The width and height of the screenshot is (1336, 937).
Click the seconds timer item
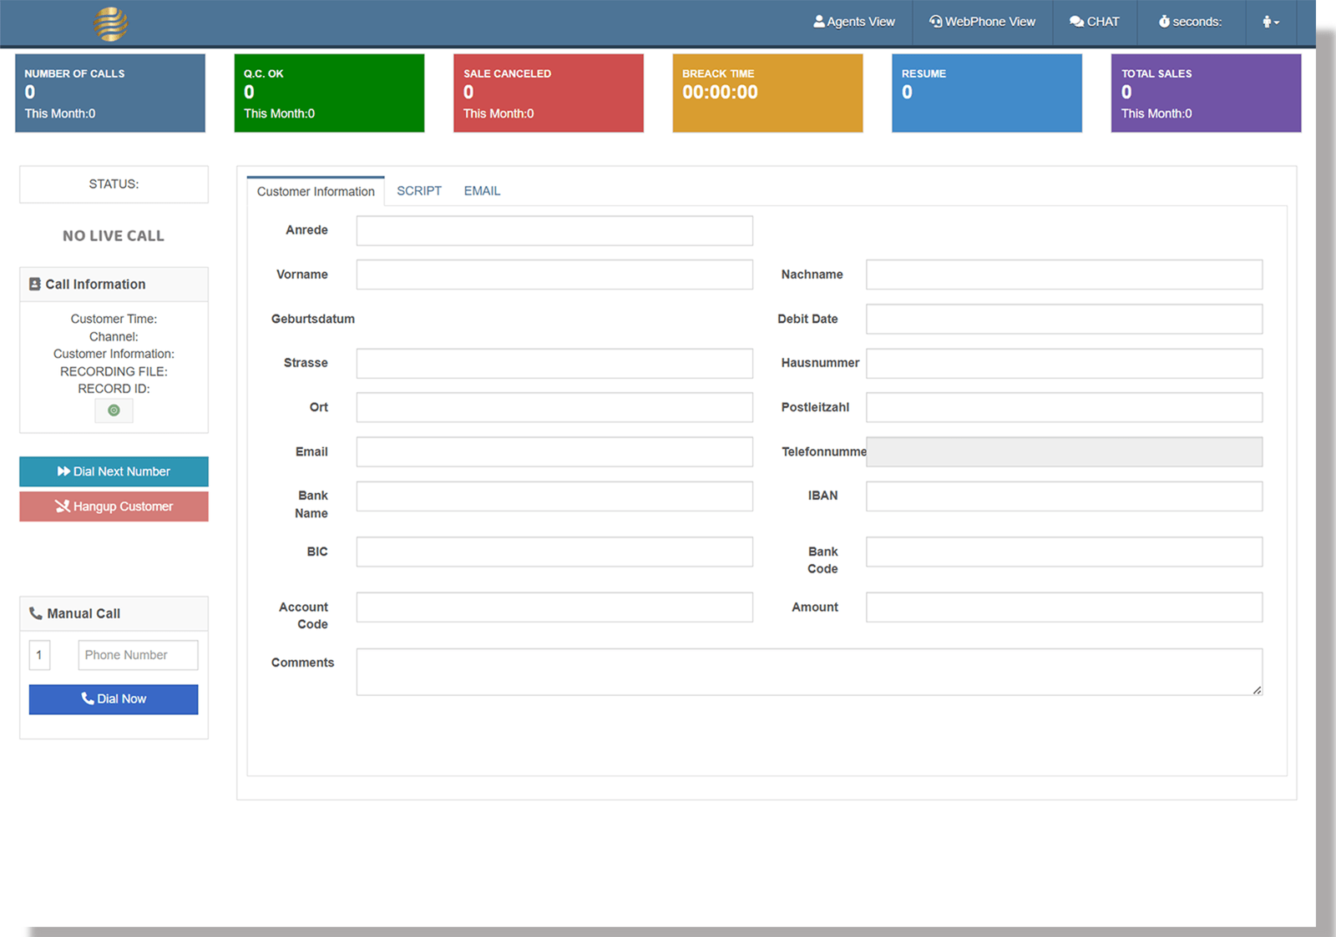[x=1190, y=23]
